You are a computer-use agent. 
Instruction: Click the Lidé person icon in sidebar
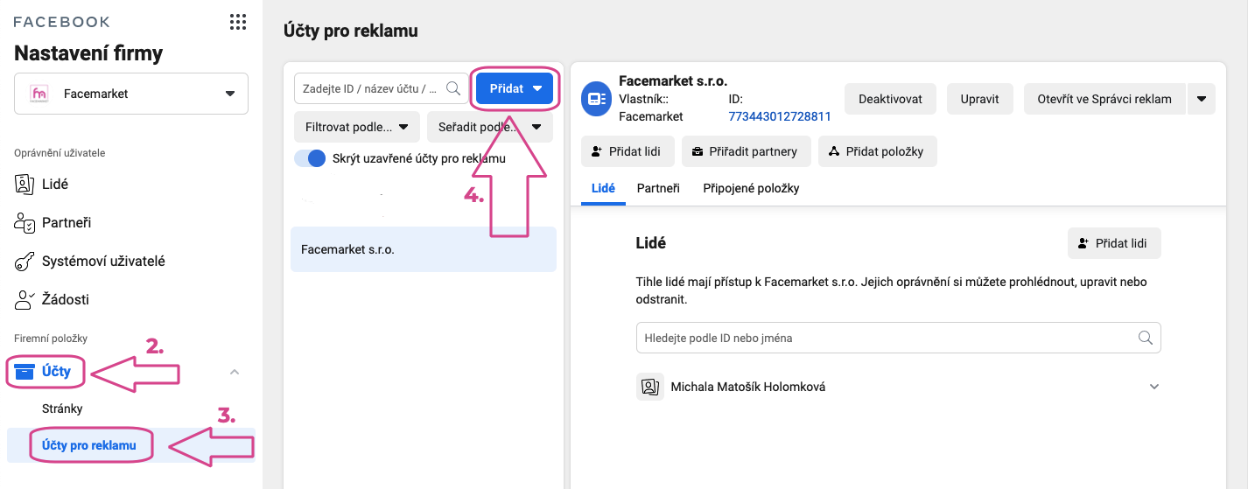[25, 185]
